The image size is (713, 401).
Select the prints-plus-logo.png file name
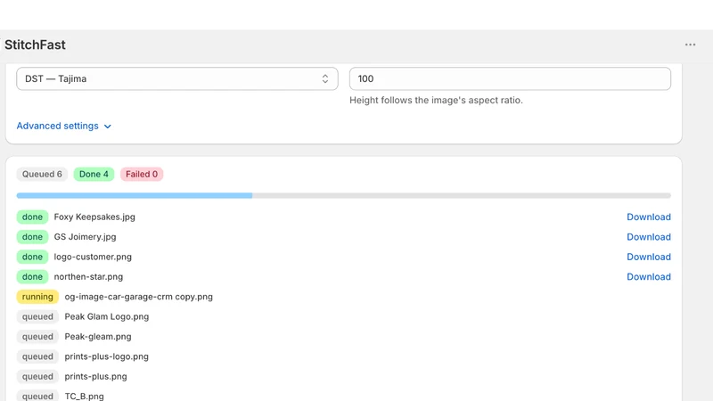coord(106,357)
